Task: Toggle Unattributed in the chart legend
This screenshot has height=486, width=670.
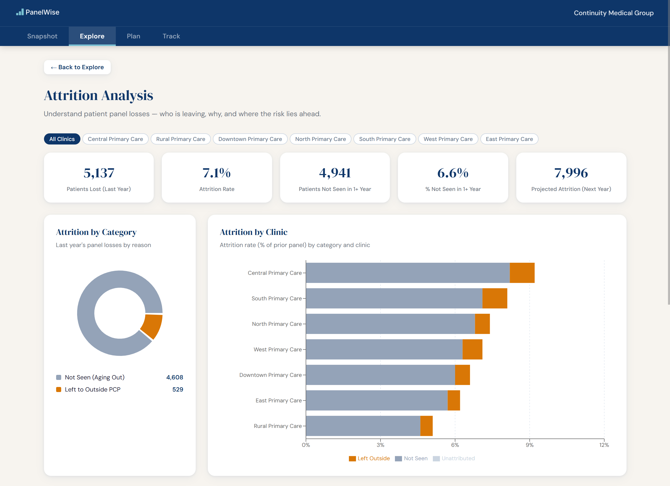Action: point(454,458)
